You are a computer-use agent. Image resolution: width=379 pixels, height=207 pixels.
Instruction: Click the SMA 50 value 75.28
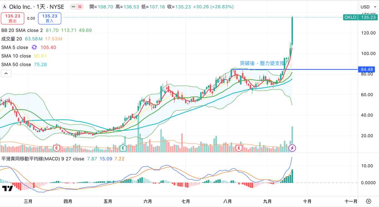pos(40,64)
